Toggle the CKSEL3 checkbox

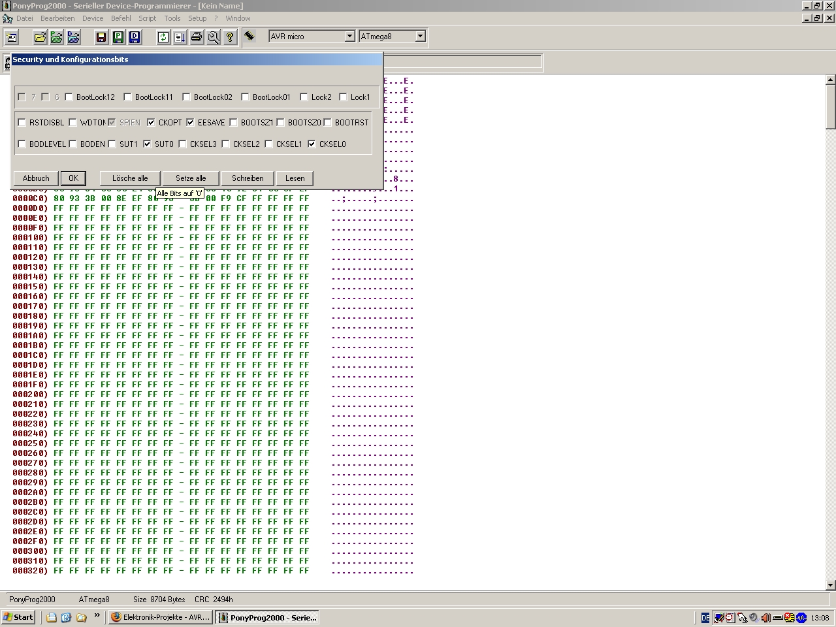pos(182,144)
